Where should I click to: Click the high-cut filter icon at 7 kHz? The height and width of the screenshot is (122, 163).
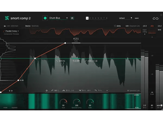(96, 91)
